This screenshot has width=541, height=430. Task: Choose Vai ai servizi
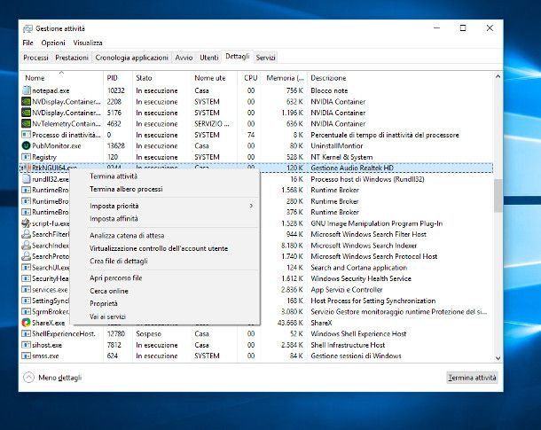[x=107, y=317]
